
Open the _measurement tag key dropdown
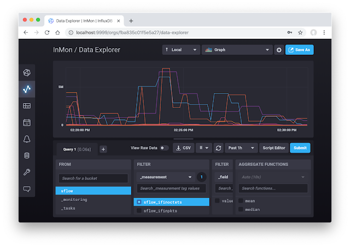point(166,177)
